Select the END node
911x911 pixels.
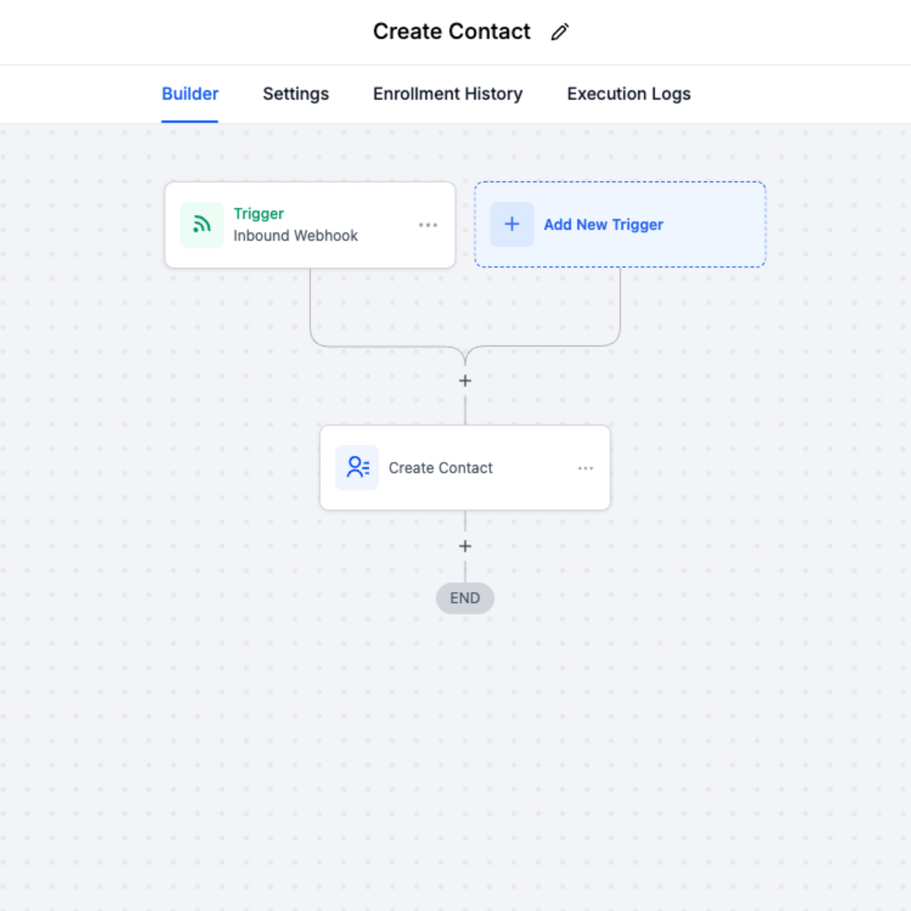point(465,598)
